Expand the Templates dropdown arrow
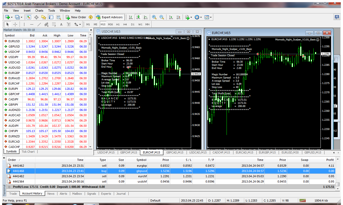 pyautogui.click(x=211, y=17)
